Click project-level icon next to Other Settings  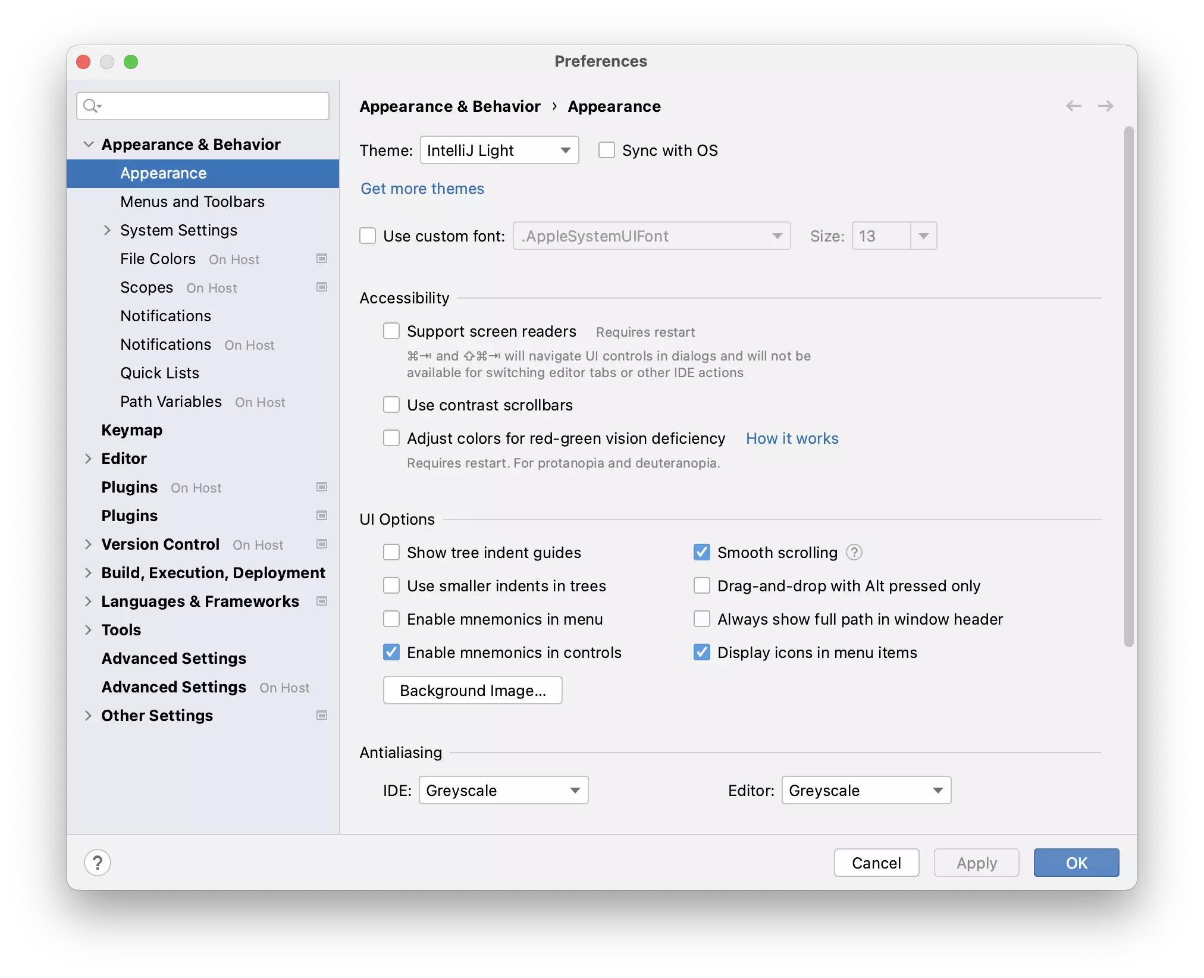(x=322, y=716)
